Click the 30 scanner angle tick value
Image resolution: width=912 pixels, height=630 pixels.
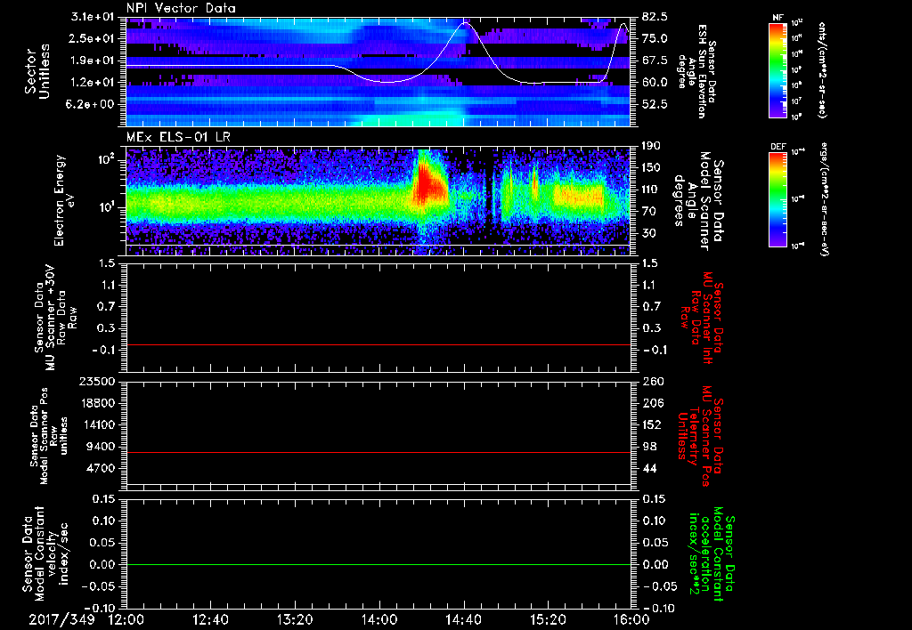pyautogui.click(x=648, y=233)
